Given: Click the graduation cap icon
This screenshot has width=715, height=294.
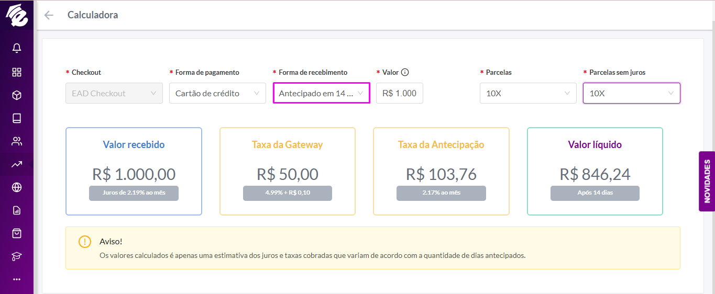Looking at the screenshot, I should [17, 256].
